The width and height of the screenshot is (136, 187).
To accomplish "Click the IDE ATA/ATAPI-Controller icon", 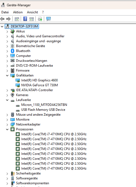I will pyautogui.click(x=13, y=90).
